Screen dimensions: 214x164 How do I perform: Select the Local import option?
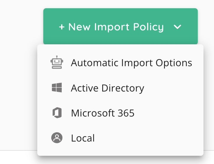(x=120, y=138)
